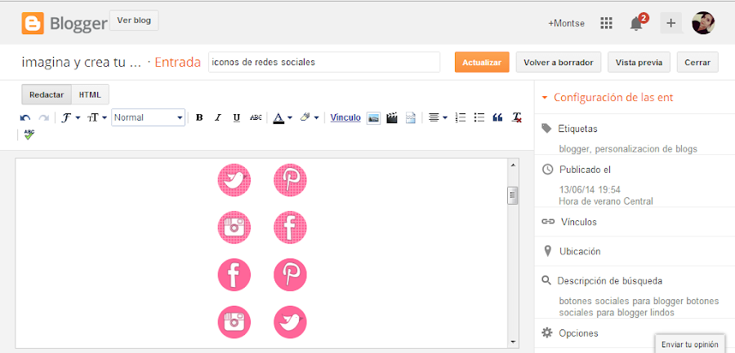Click the Vínculos chain icon

tap(548, 222)
